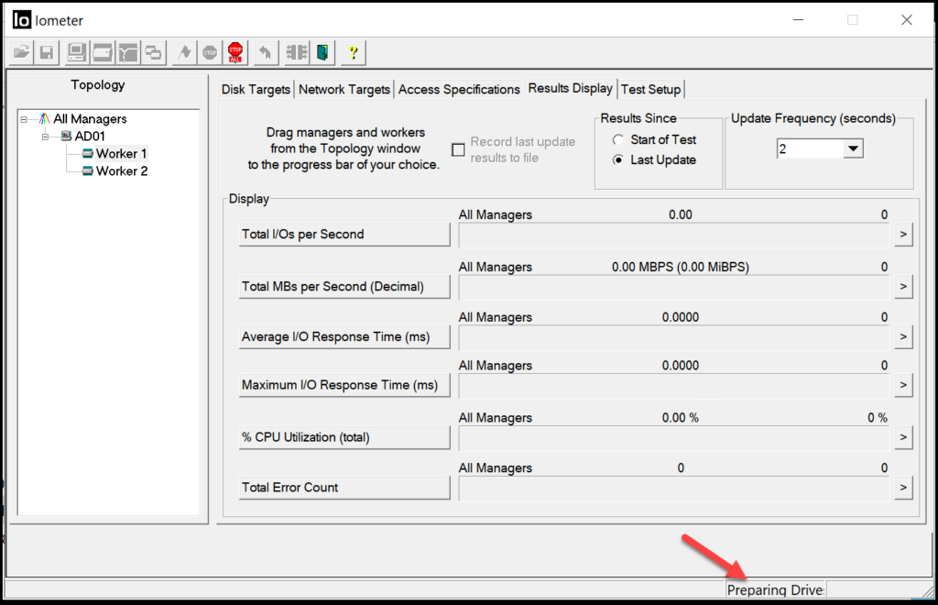The width and height of the screenshot is (938, 605).
Task: Click the % CPU Utilization (total) button
Action: [344, 438]
